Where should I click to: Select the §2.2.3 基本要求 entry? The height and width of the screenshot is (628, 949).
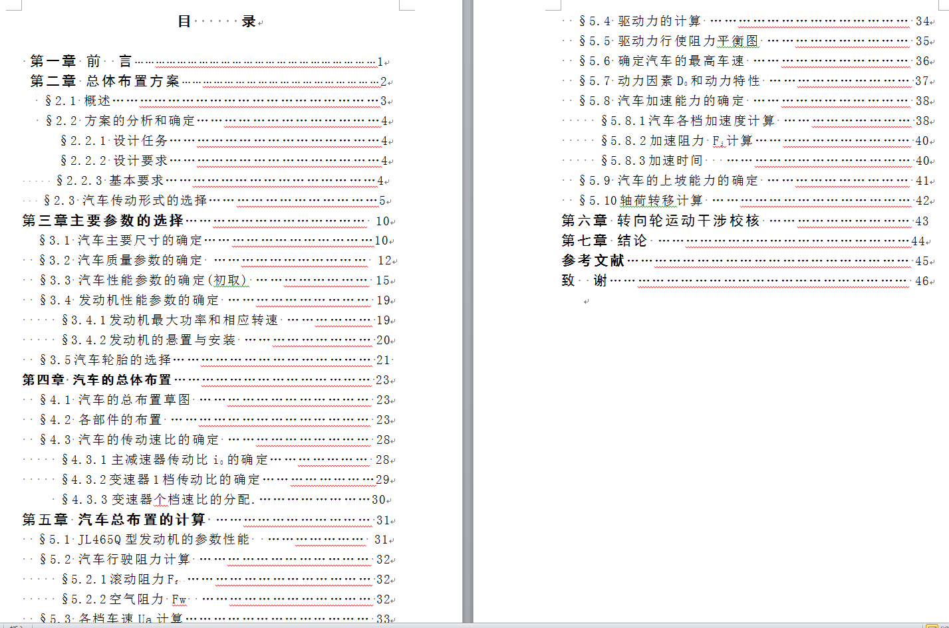click(x=221, y=181)
